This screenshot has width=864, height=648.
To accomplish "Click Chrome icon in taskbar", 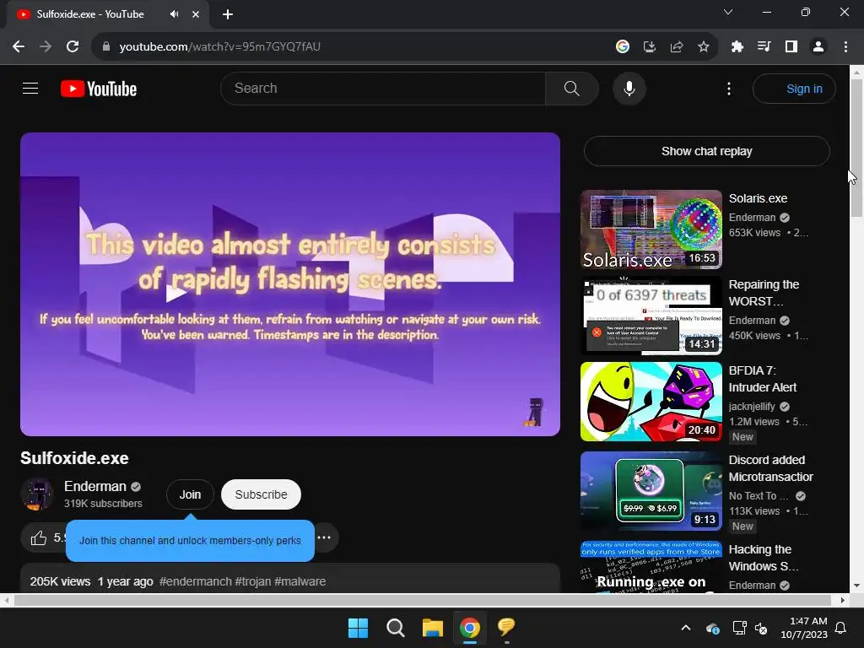I will (x=469, y=628).
